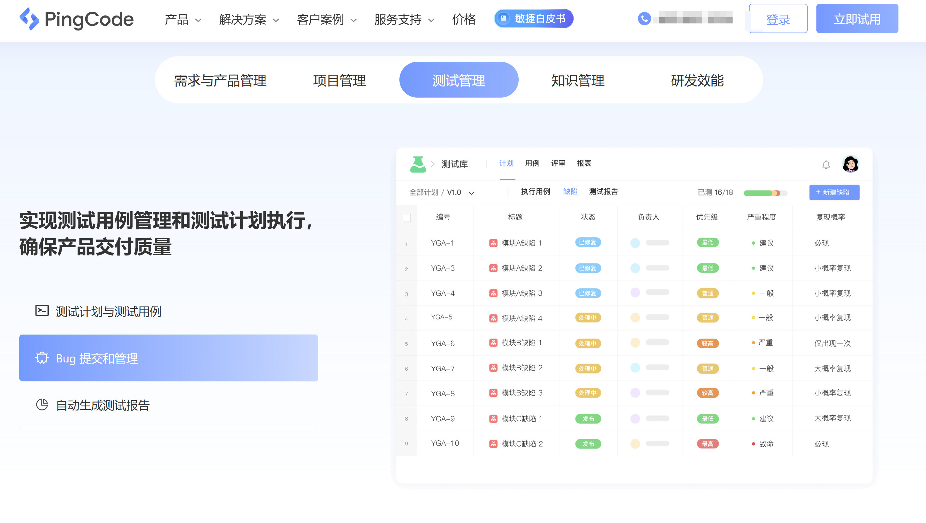The image size is (926, 523).
Task: Toggle the select-all checkbox in the defect table
Action: point(406,217)
